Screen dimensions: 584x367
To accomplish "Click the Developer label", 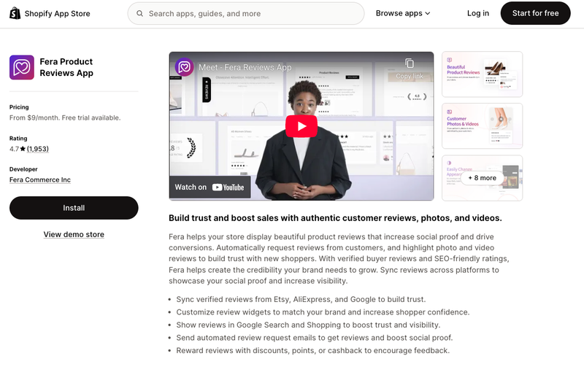I will click(x=23, y=169).
